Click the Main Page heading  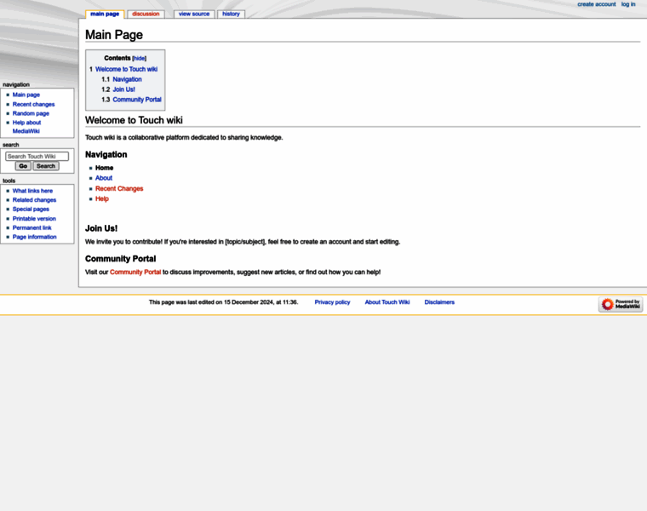point(114,35)
